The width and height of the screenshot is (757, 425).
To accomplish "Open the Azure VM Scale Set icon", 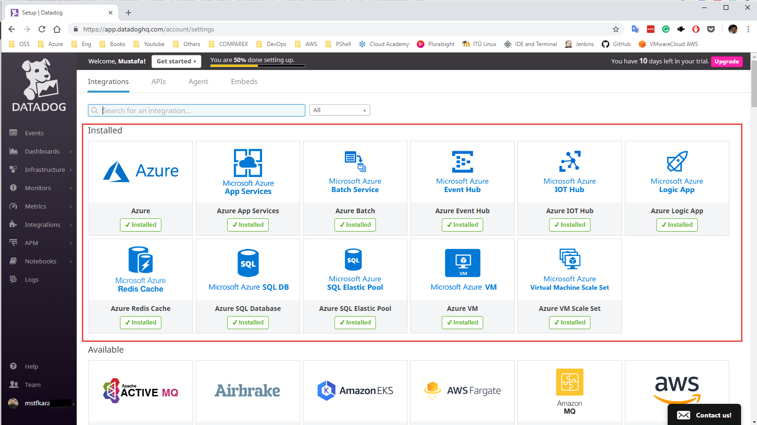I will pyautogui.click(x=570, y=259).
